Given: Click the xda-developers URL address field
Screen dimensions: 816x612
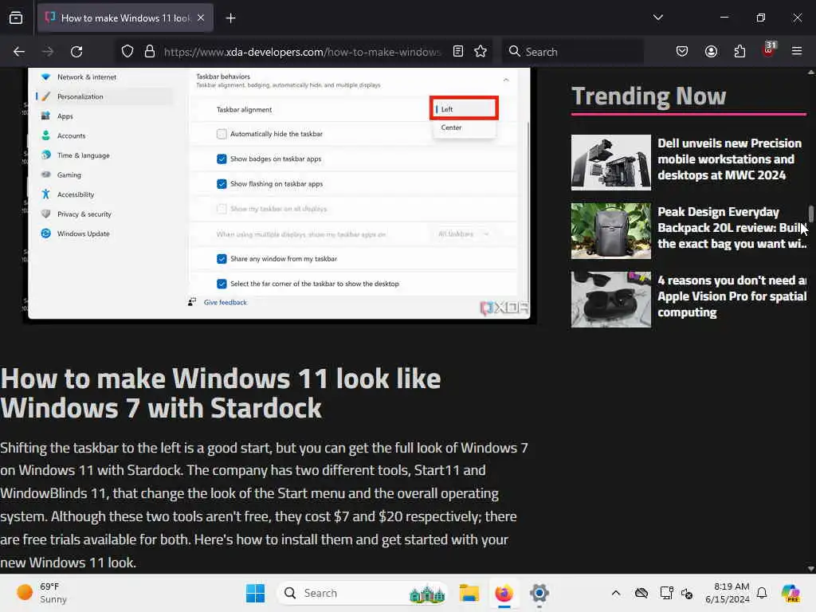Looking at the screenshot, I should pyautogui.click(x=302, y=52).
